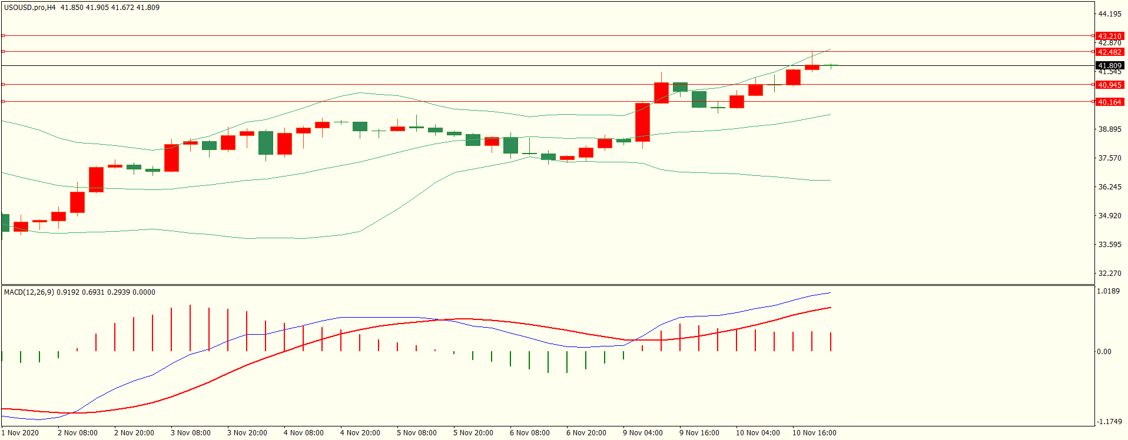Image resolution: width=1128 pixels, height=440 pixels.
Task: Click the 36.245 price axis value
Action: click(x=1110, y=186)
